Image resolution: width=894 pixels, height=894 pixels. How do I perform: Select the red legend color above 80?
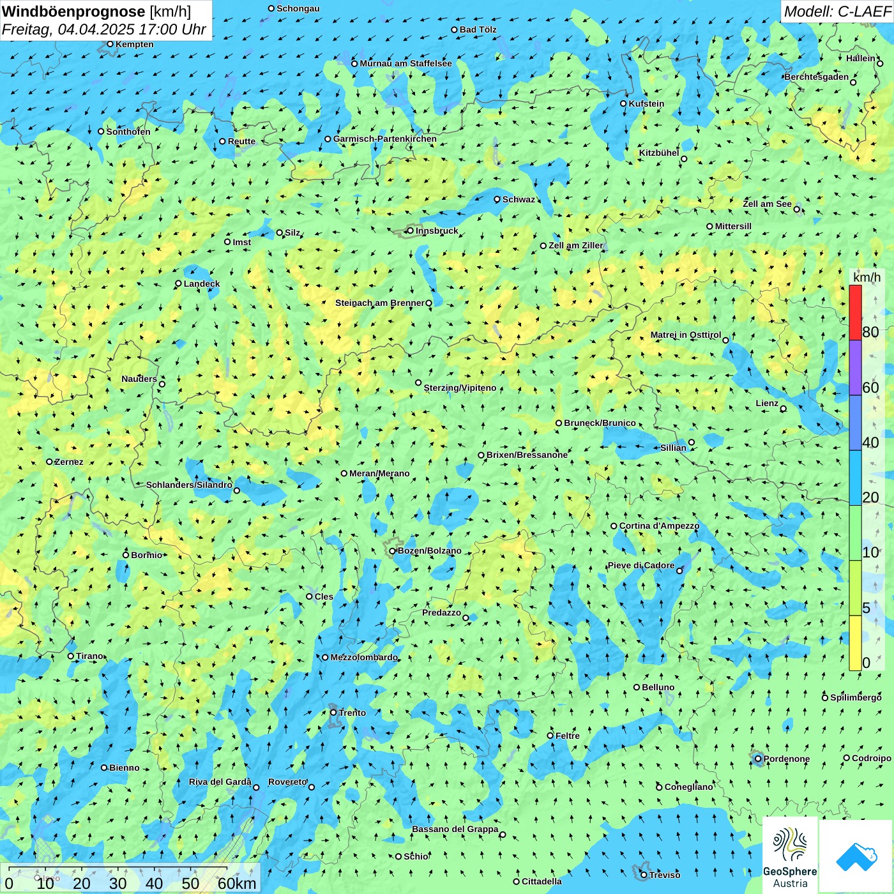pyautogui.click(x=855, y=312)
